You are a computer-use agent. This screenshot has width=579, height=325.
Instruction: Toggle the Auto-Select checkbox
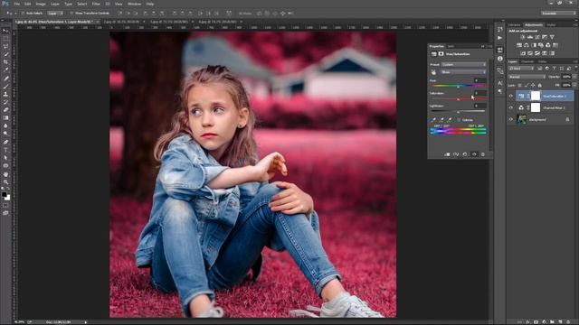23,13
